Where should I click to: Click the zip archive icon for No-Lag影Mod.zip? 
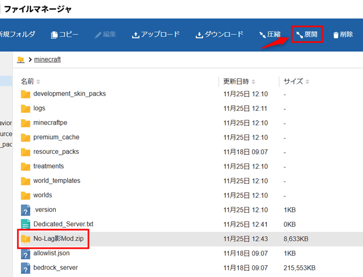tap(26, 239)
